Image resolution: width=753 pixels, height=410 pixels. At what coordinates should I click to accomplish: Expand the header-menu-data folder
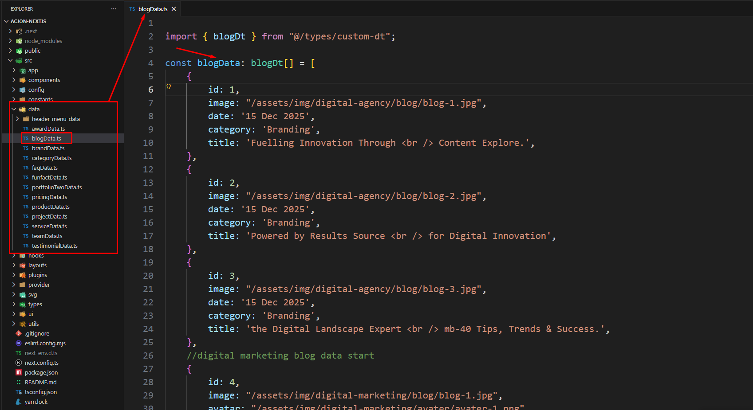click(x=17, y=119)
